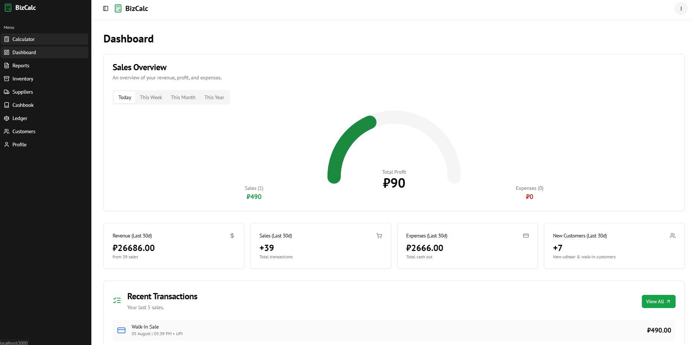Open the Cashbook book icon

coord(7,105)
